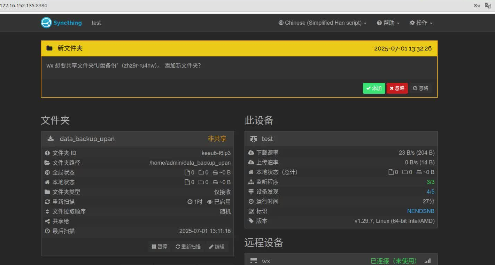
Task: Click the tag icon beside 版本
Action: pos(252,221)
